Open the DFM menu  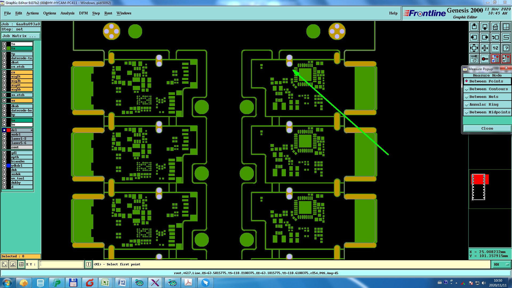[83, 13]
